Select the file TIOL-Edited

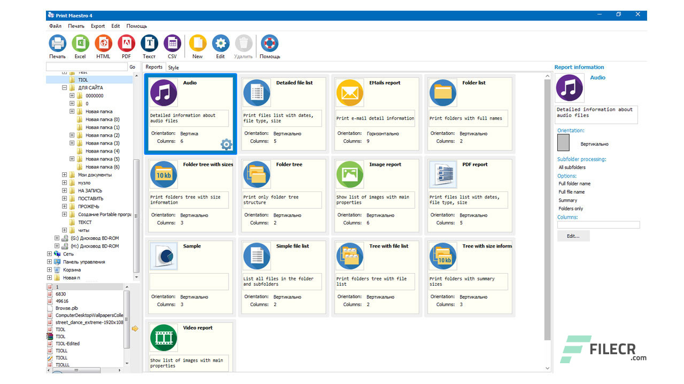pos(67,344)
